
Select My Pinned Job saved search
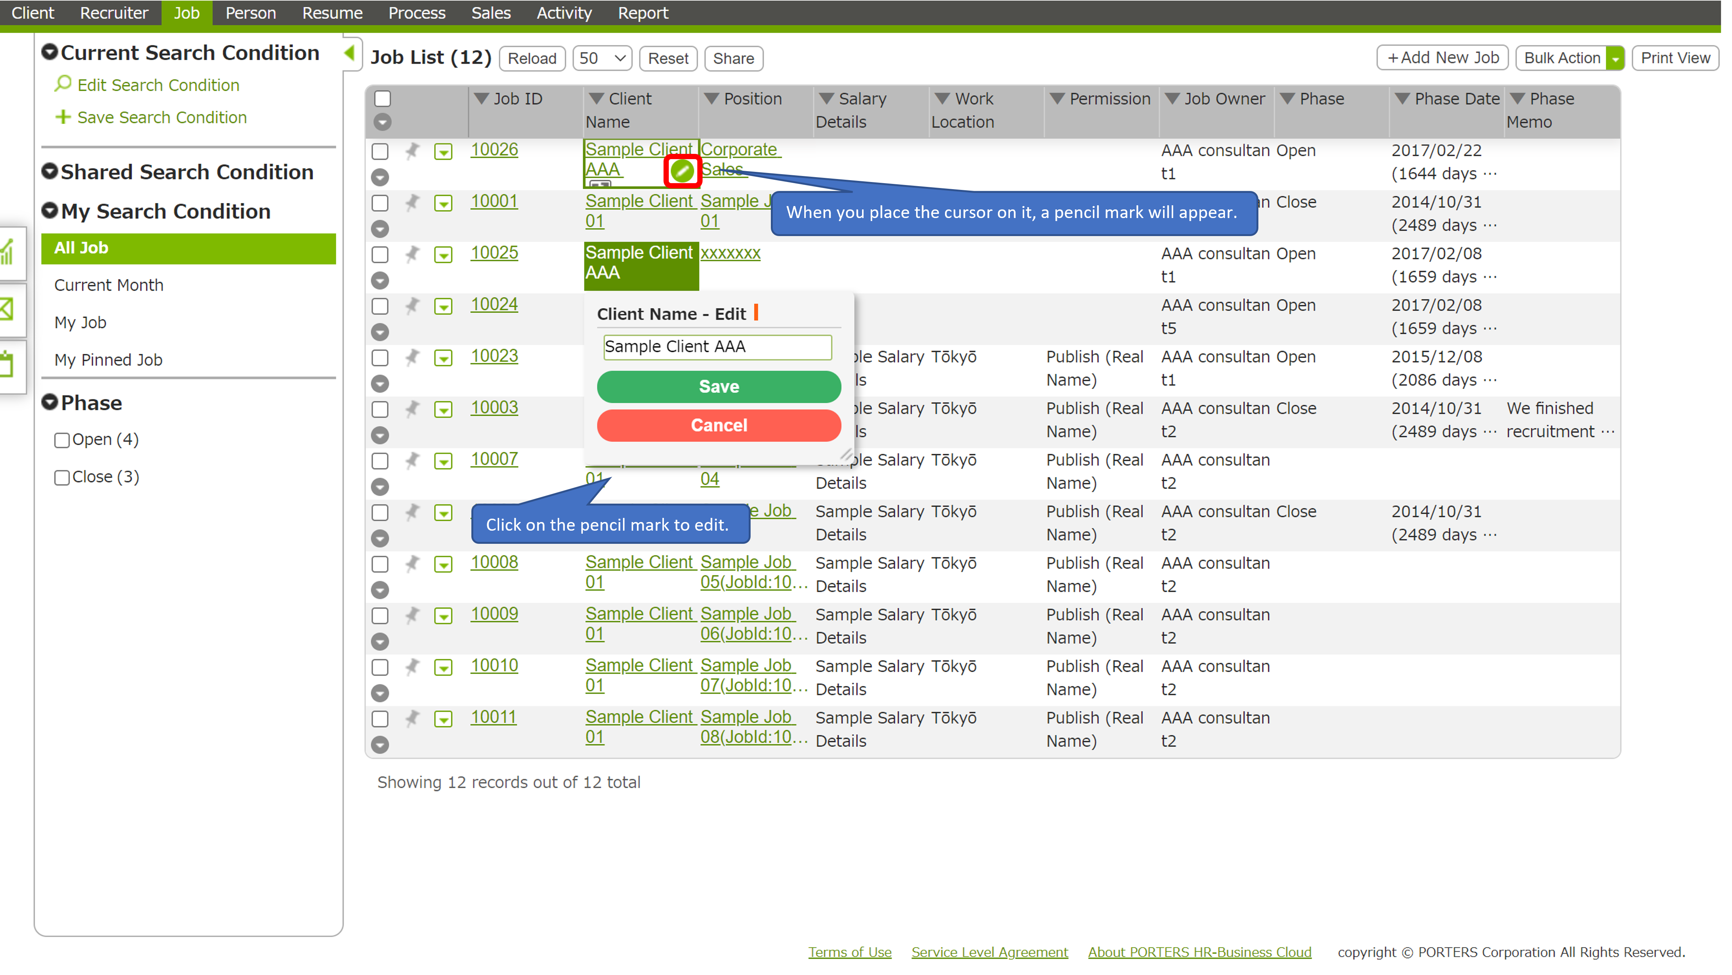coord(108,360)
